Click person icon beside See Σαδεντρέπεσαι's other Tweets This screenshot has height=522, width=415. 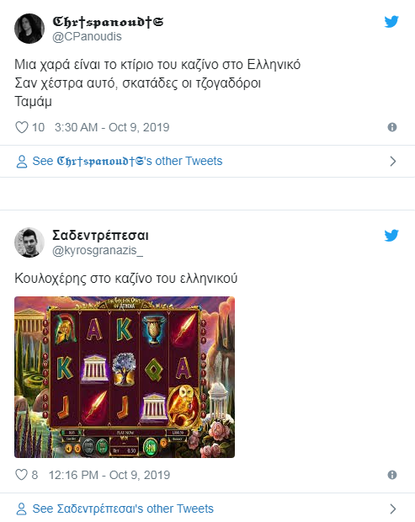pos(22,509)
